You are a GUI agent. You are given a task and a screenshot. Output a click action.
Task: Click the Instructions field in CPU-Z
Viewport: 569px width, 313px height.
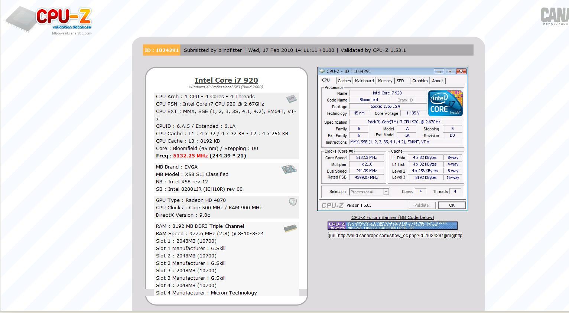coord(406,142)
